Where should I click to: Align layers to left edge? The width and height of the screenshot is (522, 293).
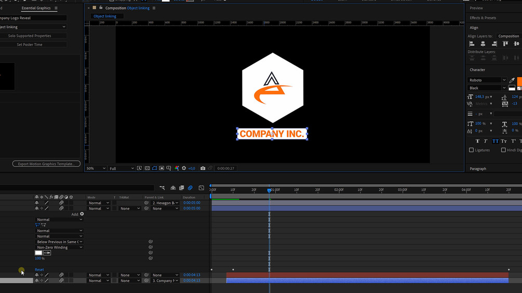(x=472, y=44)
